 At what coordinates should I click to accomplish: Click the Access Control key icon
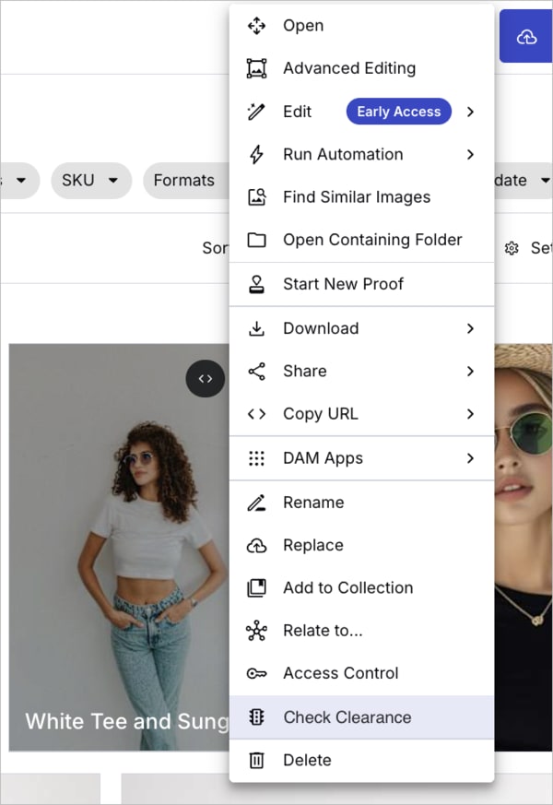[256, 674]
